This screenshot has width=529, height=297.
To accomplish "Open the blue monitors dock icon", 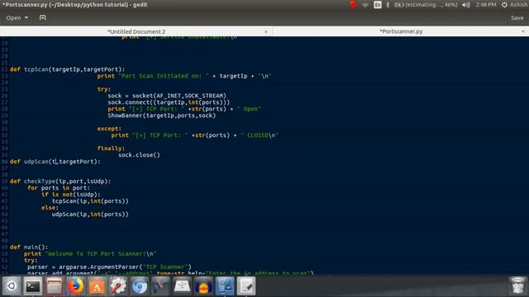I will (x=225, y=286).
